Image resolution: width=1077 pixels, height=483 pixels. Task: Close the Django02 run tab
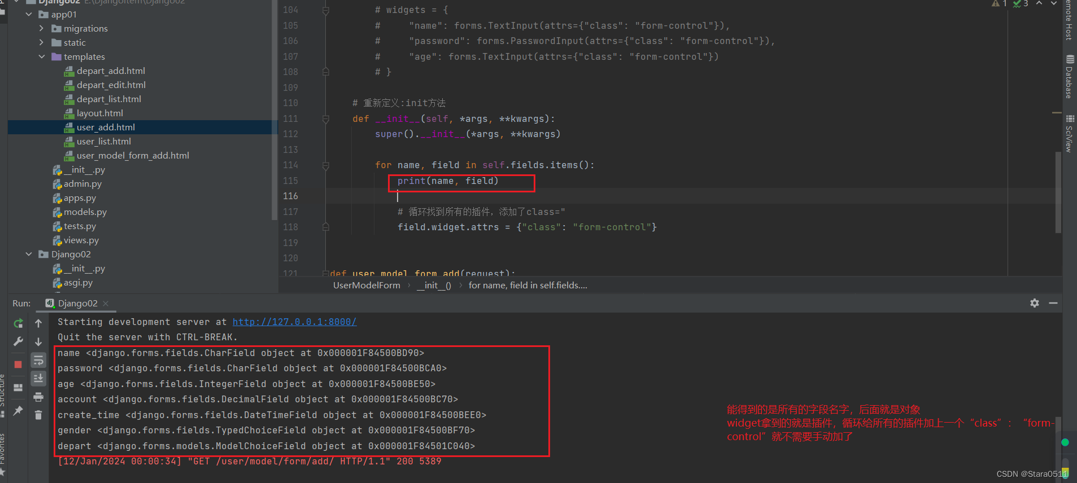[x=106, y=303]
